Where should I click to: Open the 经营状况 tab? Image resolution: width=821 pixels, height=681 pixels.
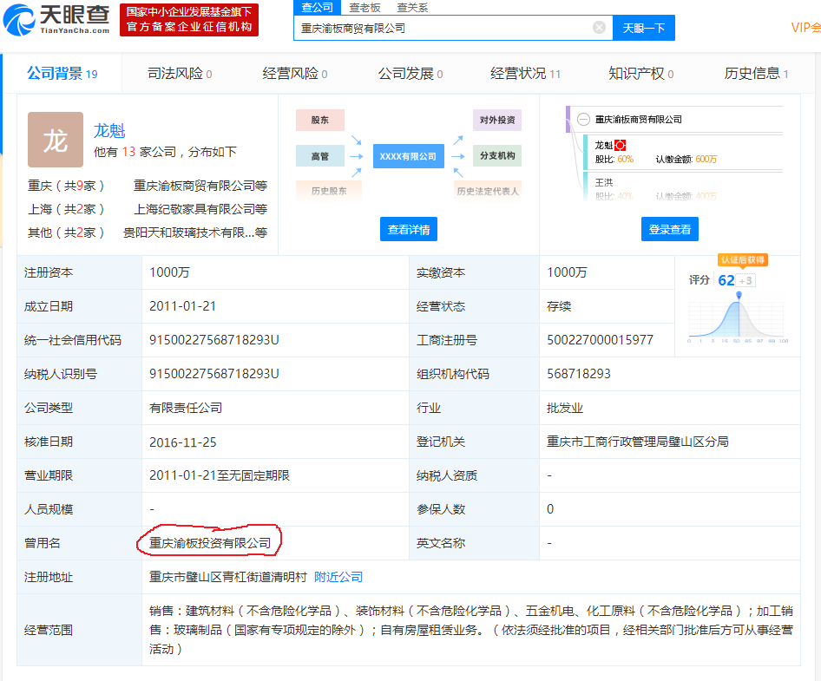pyautogui.click(x=525, y=74)
